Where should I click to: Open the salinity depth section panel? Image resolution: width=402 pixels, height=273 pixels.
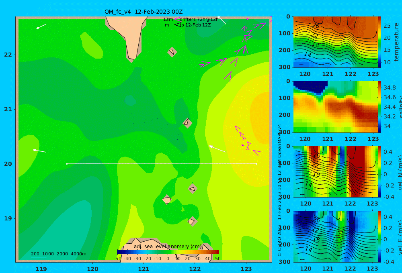point(335,107)
